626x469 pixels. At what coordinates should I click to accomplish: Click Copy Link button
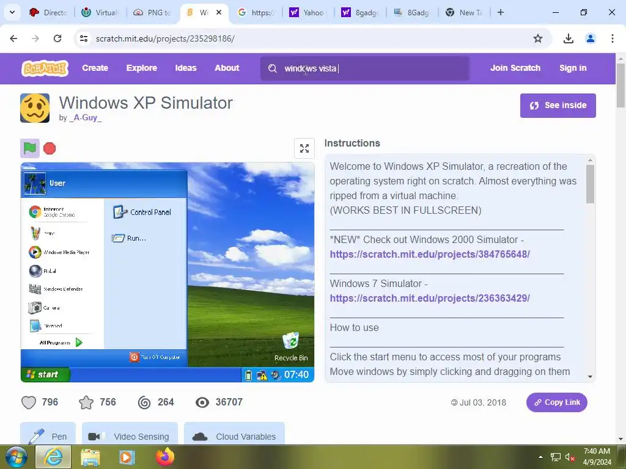coord(556,402)
